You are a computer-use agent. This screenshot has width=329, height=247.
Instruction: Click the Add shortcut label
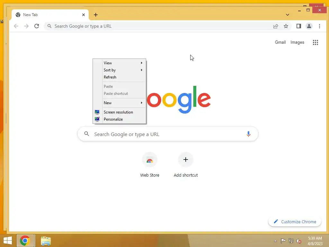point(186,175)
